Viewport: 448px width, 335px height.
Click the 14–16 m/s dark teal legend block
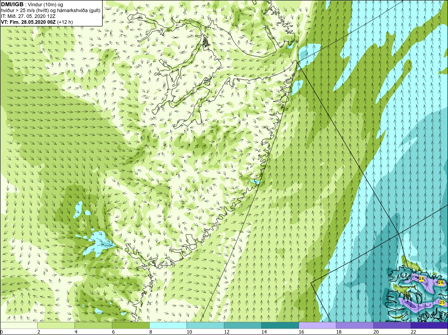pos(280,325)
